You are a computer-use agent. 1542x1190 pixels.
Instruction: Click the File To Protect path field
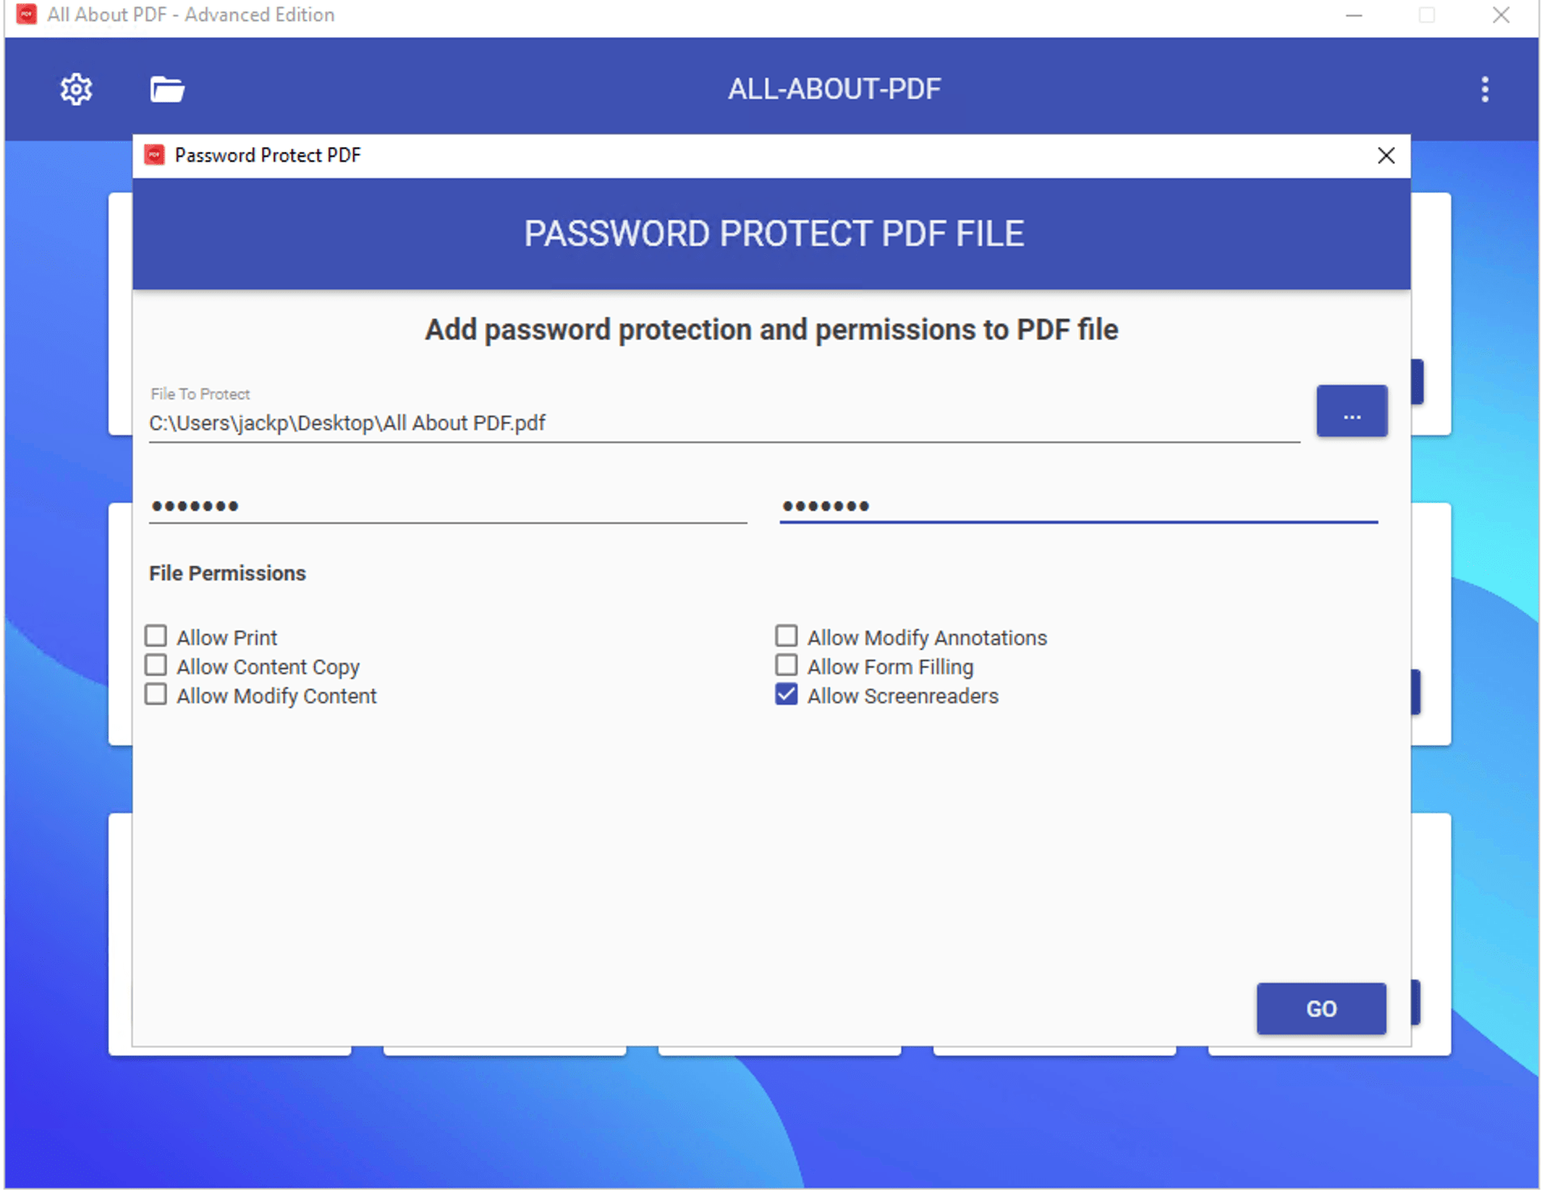(x=566, y=423)
